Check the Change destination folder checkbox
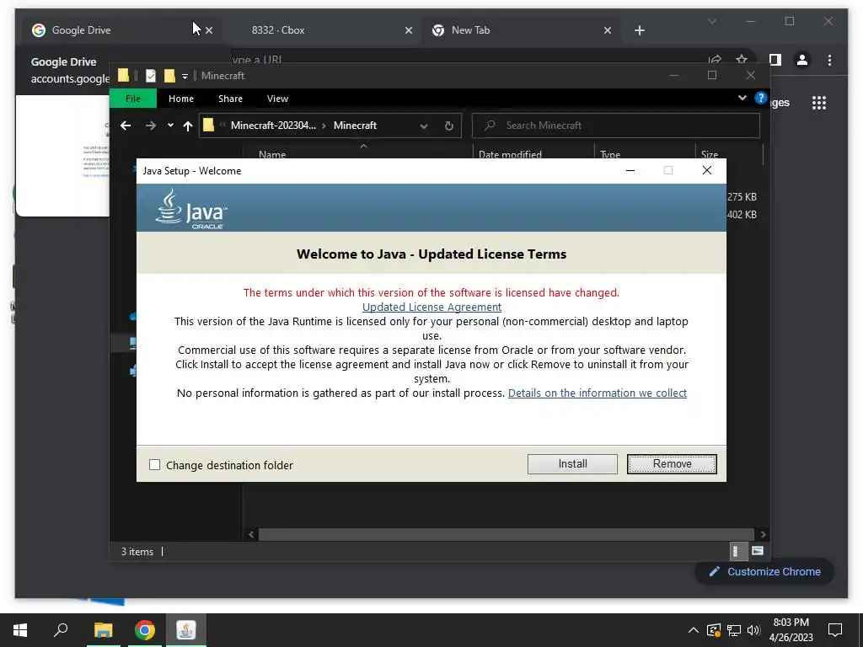Screen dimensions: 863x647 point(155,465)
